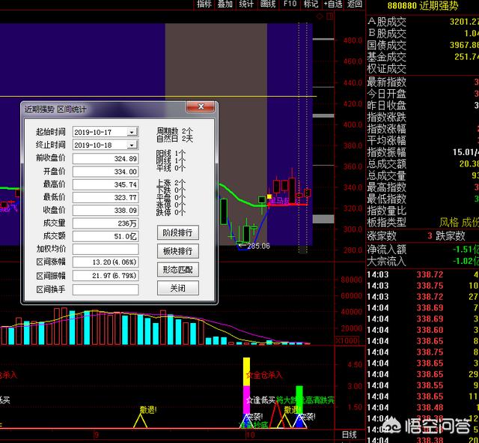The width and height of the screenshot is (479, 443).
Task: Click the 区间换手 empty field
Action: pyautogui.click(x=106, y=289)
